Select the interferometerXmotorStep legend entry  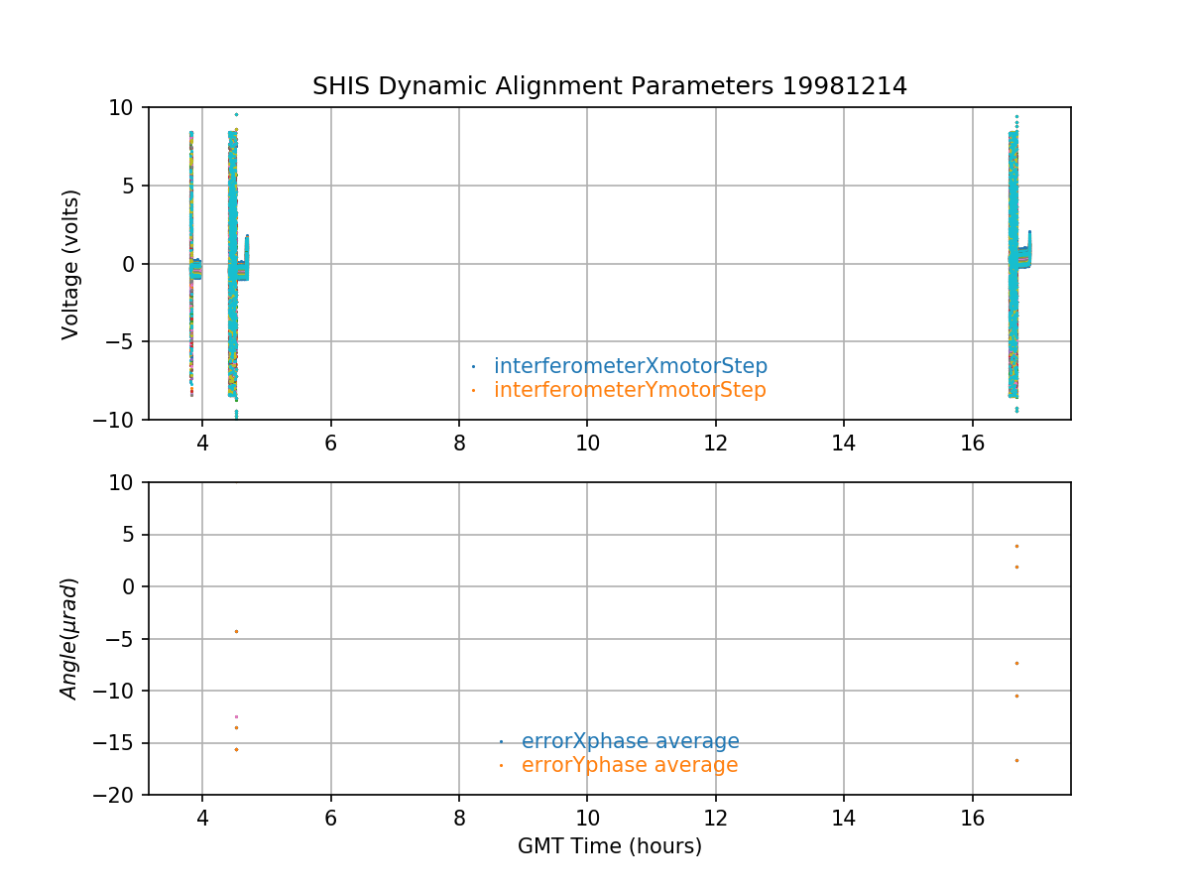[630, 366]
